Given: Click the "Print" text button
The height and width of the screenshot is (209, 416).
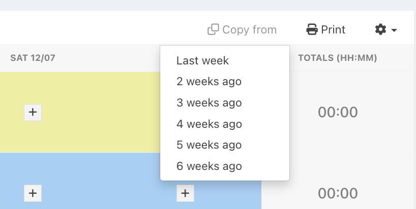Looking at the screenshot, I should [x=333, y=29].
